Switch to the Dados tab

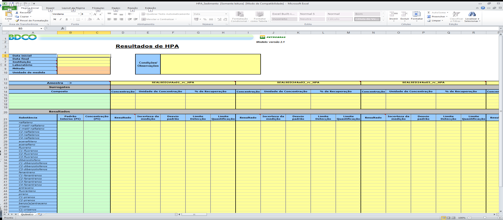[x=116, y=8]
